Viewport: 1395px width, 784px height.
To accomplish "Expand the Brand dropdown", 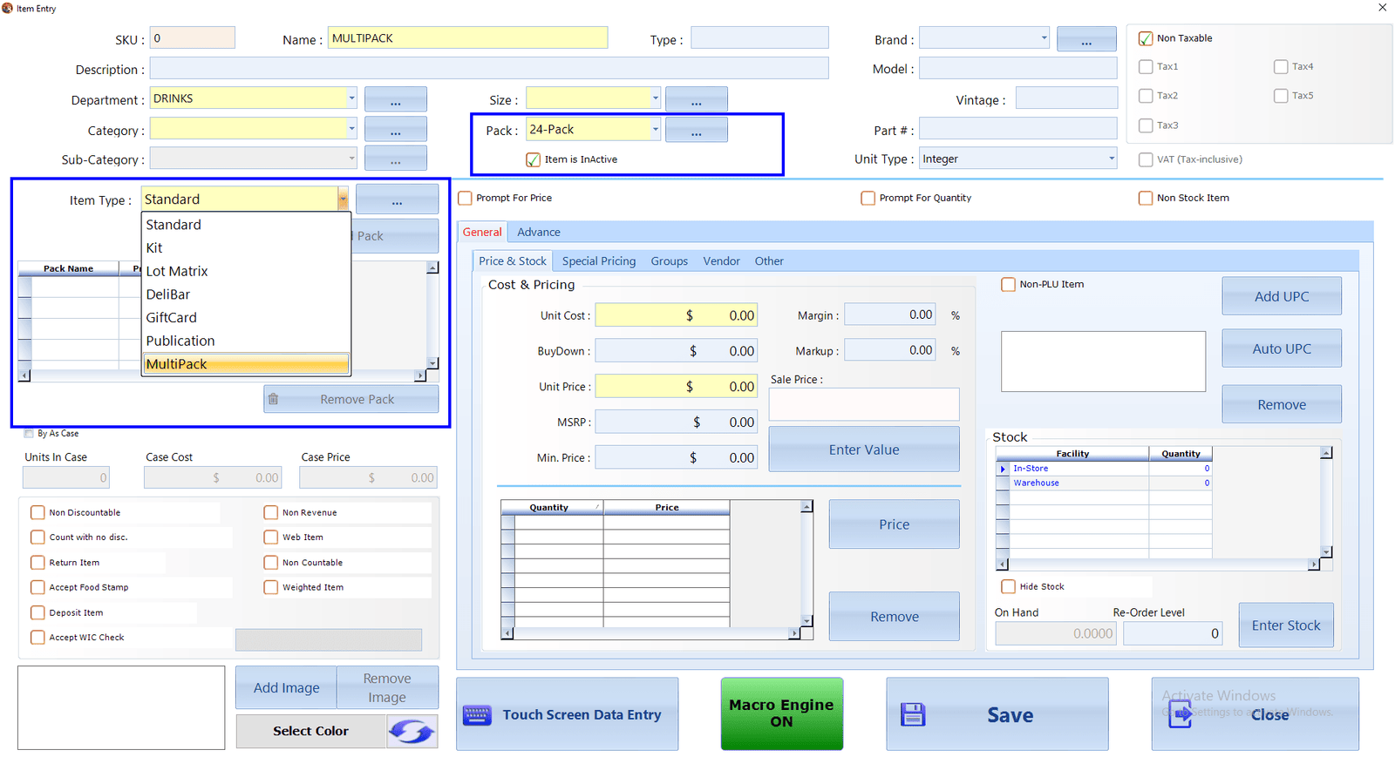I will 1044,38.
